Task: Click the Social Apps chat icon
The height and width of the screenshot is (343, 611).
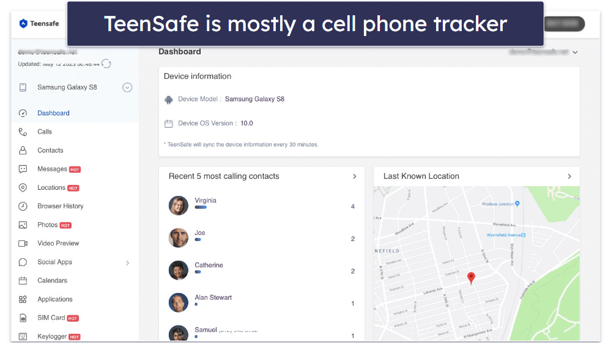Action: 23,262
